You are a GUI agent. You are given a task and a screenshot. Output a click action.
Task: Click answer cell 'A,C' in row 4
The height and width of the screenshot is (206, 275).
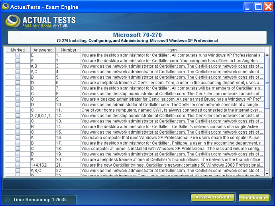click(43, 72)
